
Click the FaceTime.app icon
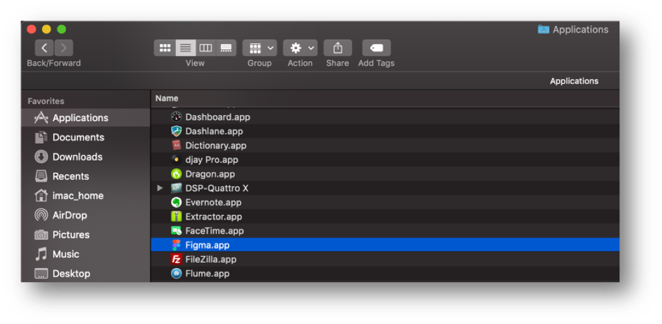pyautogui.click(x=176, y=231)
